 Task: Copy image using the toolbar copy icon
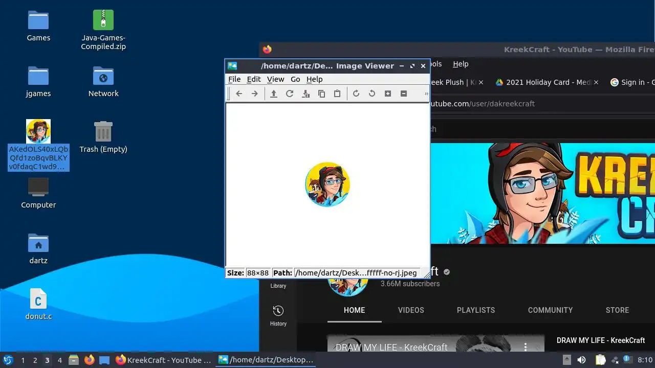(321, 94)
